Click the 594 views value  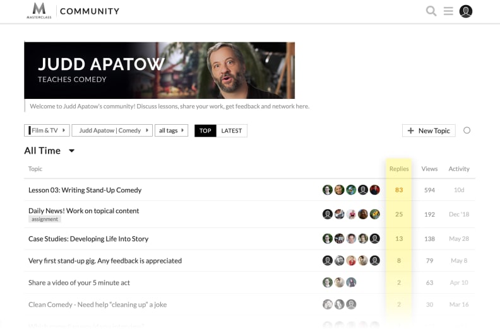coord(429,190)
